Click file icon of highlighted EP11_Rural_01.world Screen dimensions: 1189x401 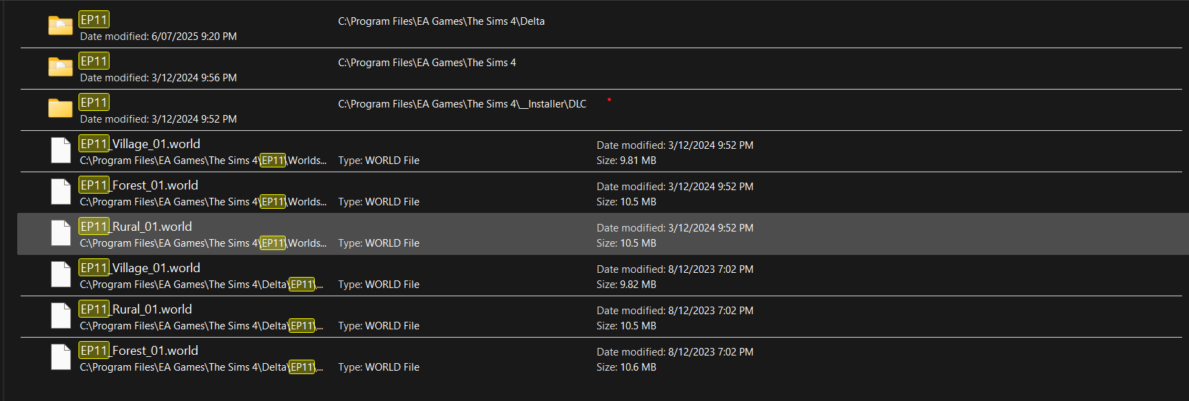[x=61, y=234]
